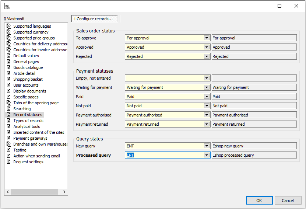
Task: Expand the Waiting for payment dropdown
Action: pos(207,87)
